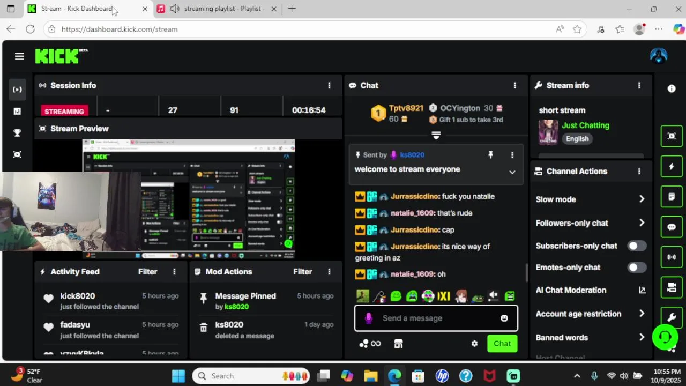This screenshot has width=686, height=386.
Task: Click the chat scrollbar
Action: tap(527, 273)
